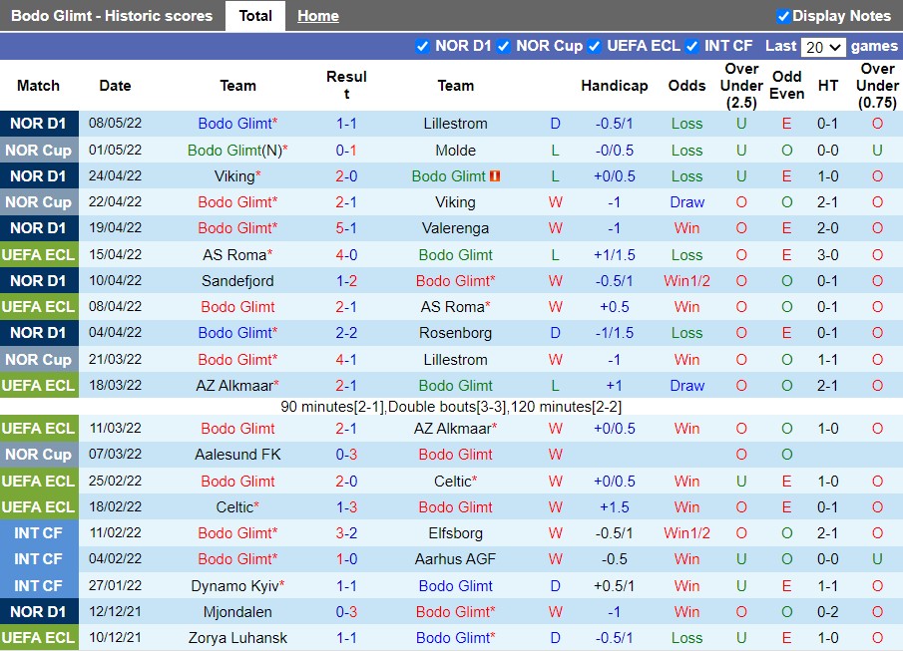Disable the NOR Cup filter checkbox
This screenshot has height=651, width=903.
pyautogui.click(x=503, y=46)
